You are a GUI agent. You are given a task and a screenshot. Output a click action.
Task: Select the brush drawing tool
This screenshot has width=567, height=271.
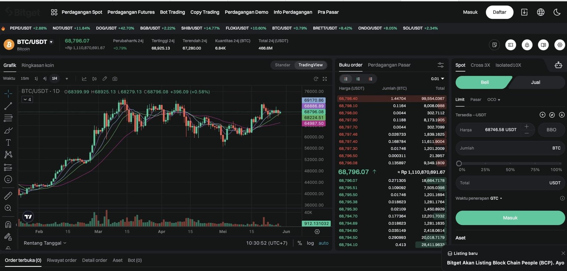(x=8, y=131)
